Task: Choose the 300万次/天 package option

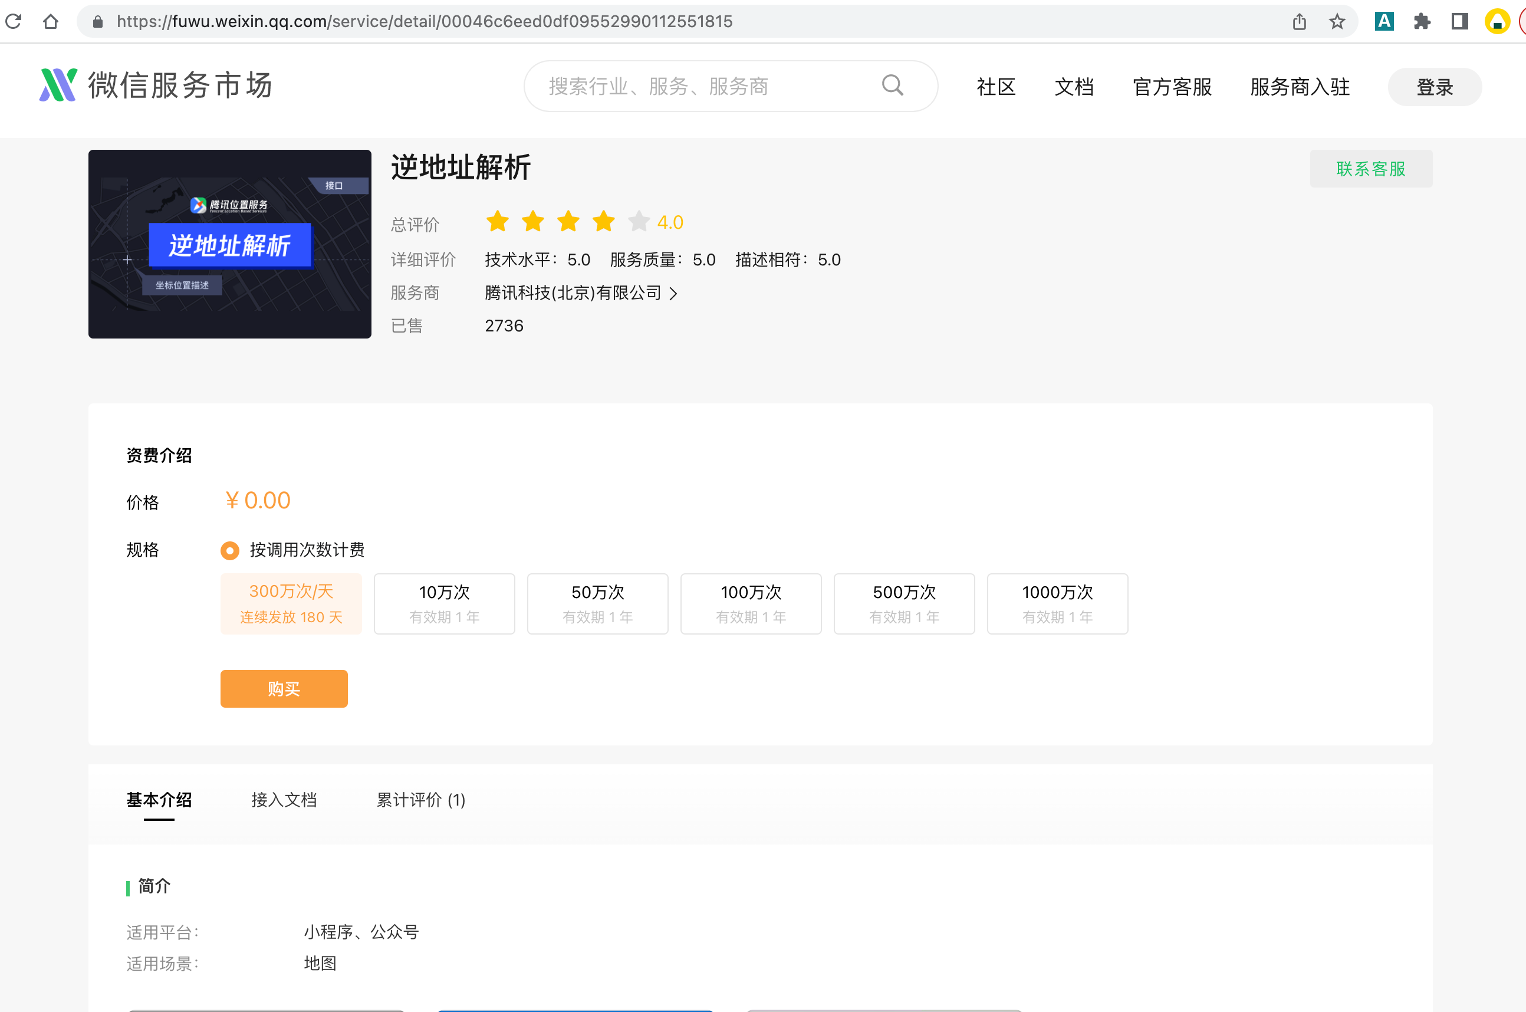Action: [x=291, y=603]
